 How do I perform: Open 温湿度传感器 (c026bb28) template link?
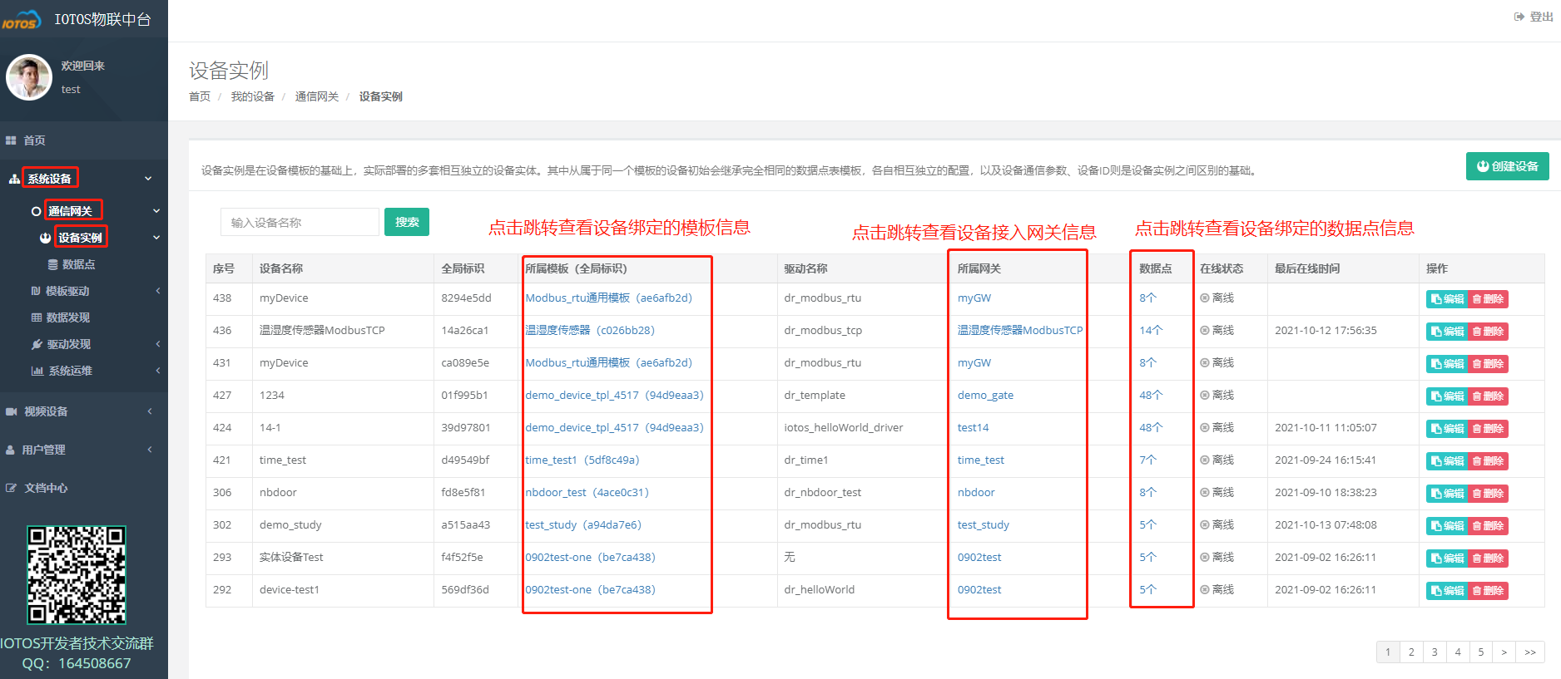(590, 330)
